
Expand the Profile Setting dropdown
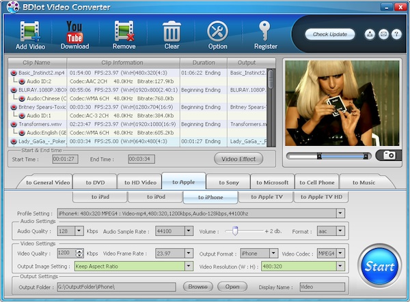coord(340,213)
